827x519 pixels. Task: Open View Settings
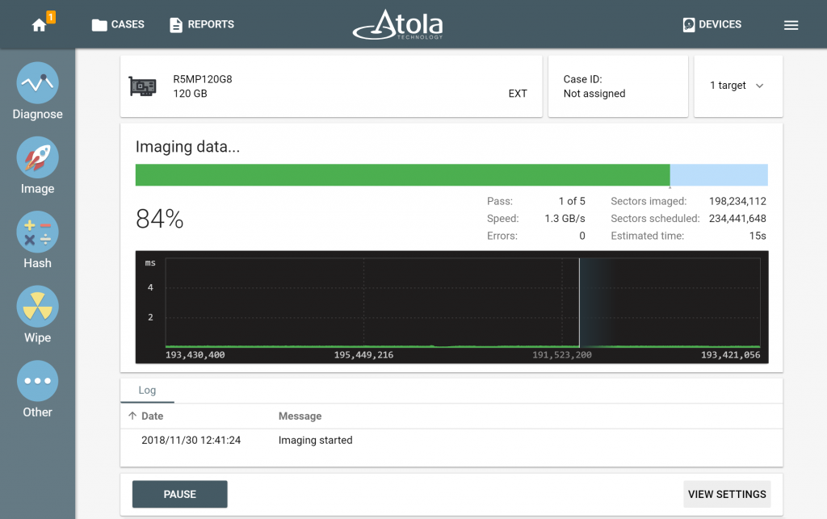pos(726,494)
